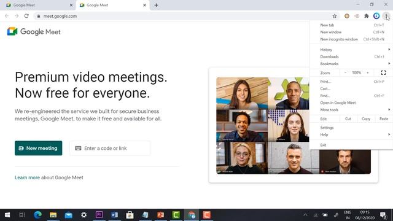Choose Cast from the menu
This screenshot has width=393, height=221.
pos(351,88)
